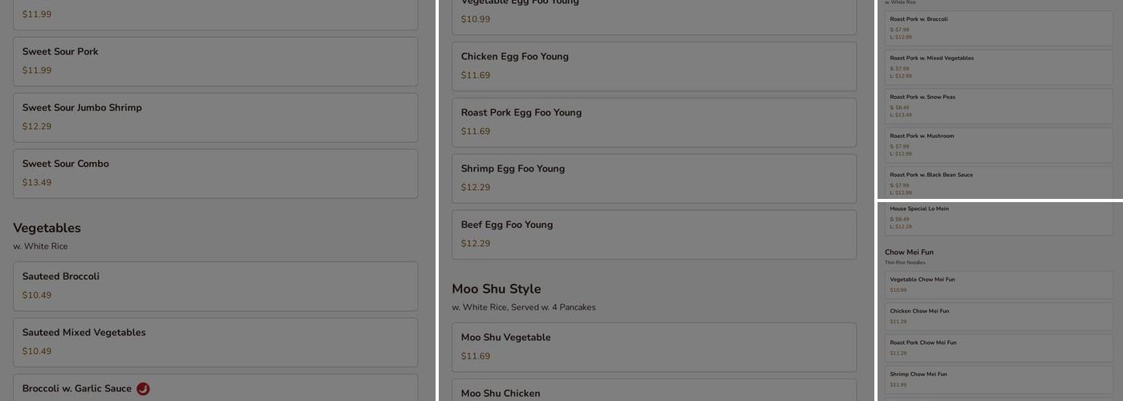Choose Roast Pork Egg Foo Young

[654, 122]
